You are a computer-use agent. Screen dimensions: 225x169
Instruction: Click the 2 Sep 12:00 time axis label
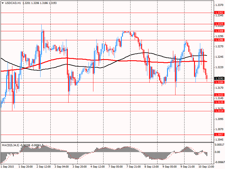pyautogui.click(x=44, y=167)
